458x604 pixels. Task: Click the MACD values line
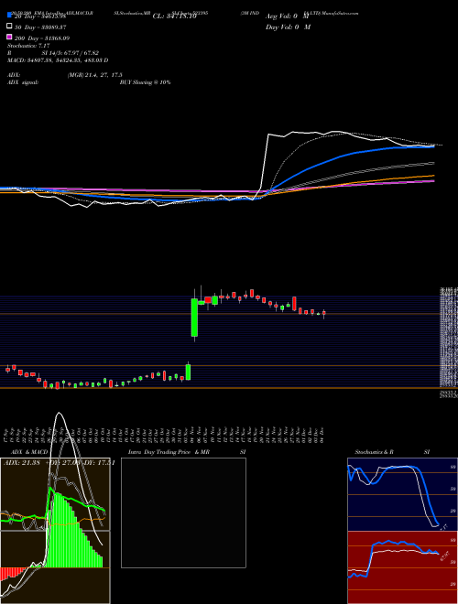coord(58,60)
